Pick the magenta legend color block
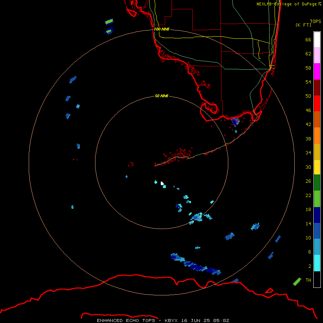This screenshot has width=323, height=323. tap(317, 71)
